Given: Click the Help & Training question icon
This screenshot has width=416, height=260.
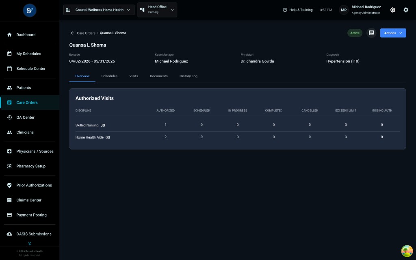Looking at the screenshot, I should click(x=285, y=10).
